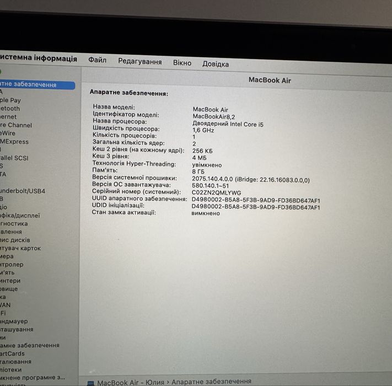Viewport: 392px width, 386px height.
Task: Open the Довідка menu
Action: (216, 64)
